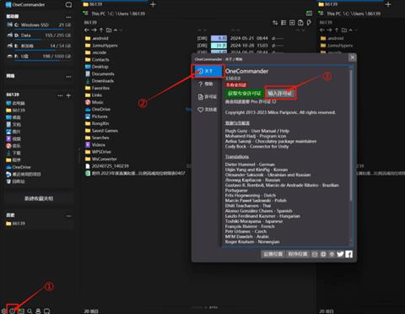The height and width of the screenshot is (314, 405).
Task: Go back with the right pane's back arrow
Action: point(322,30)
